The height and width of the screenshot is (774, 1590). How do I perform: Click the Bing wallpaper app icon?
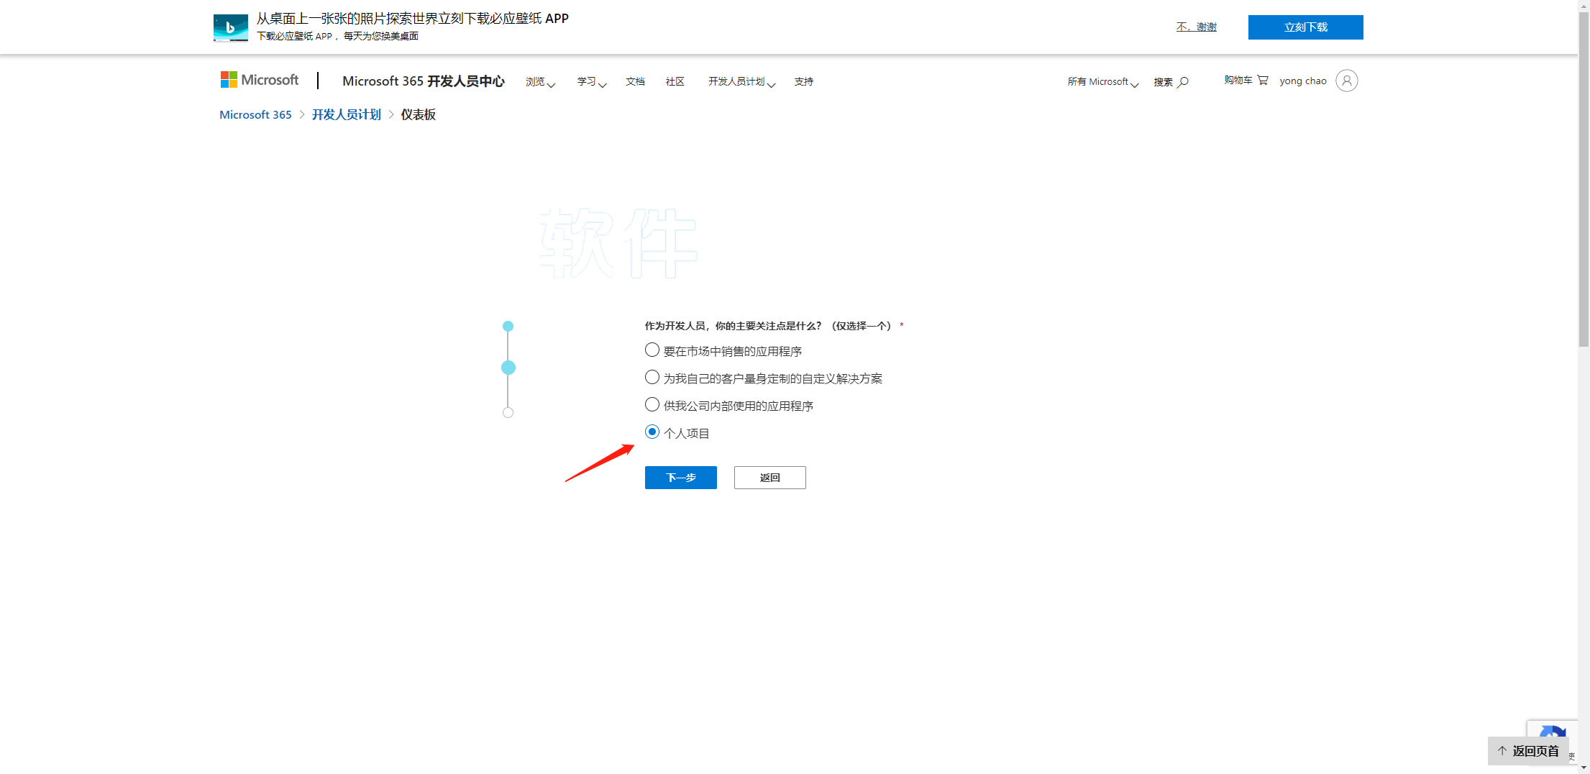pyautogui.click(x=230, y=27)
